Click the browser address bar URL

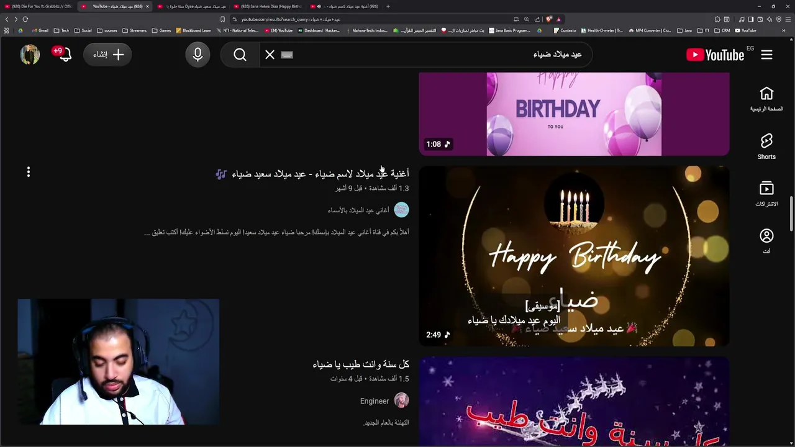point(291,19)
